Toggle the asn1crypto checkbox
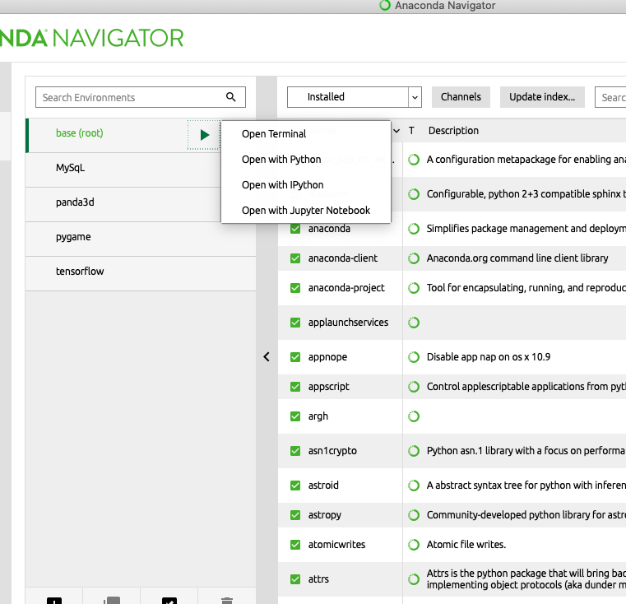This screenshot has height=604, width=626. pos(295,451)
